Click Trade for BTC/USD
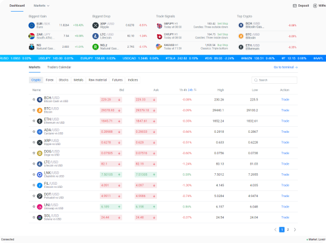This screenshot has height=243, width=326. point(285,110)
